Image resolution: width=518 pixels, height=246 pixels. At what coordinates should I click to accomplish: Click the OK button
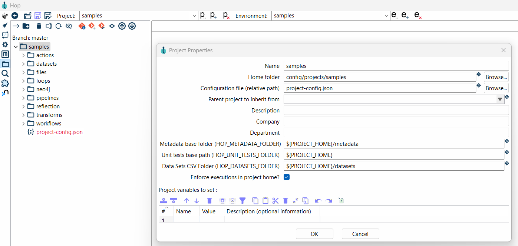(314, 234)
